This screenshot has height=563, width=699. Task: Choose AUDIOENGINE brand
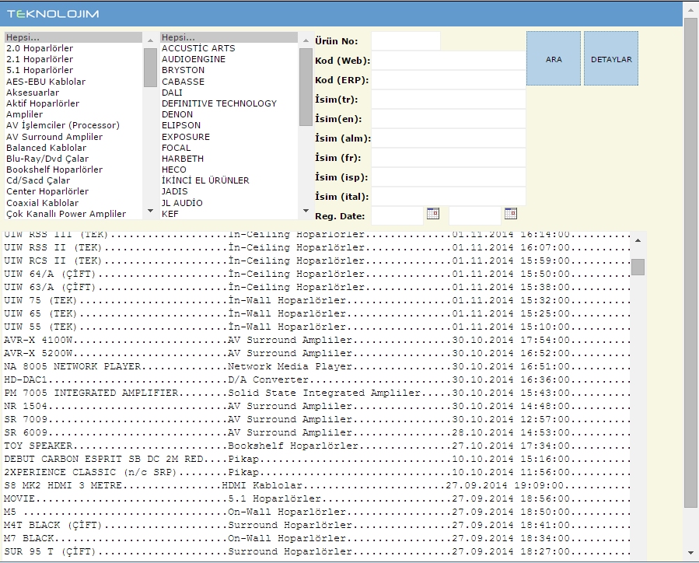[x=229, y=59]
